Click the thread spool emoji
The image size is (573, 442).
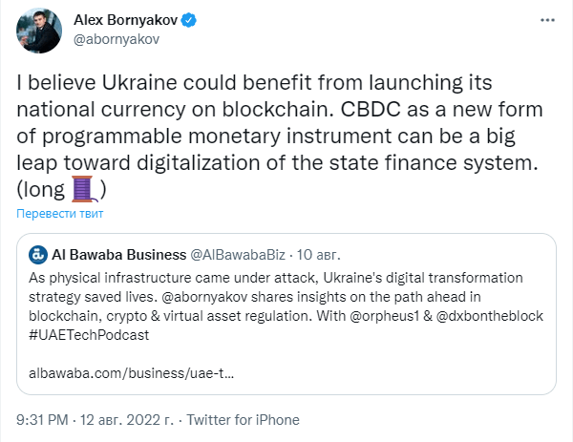(84, 189)
